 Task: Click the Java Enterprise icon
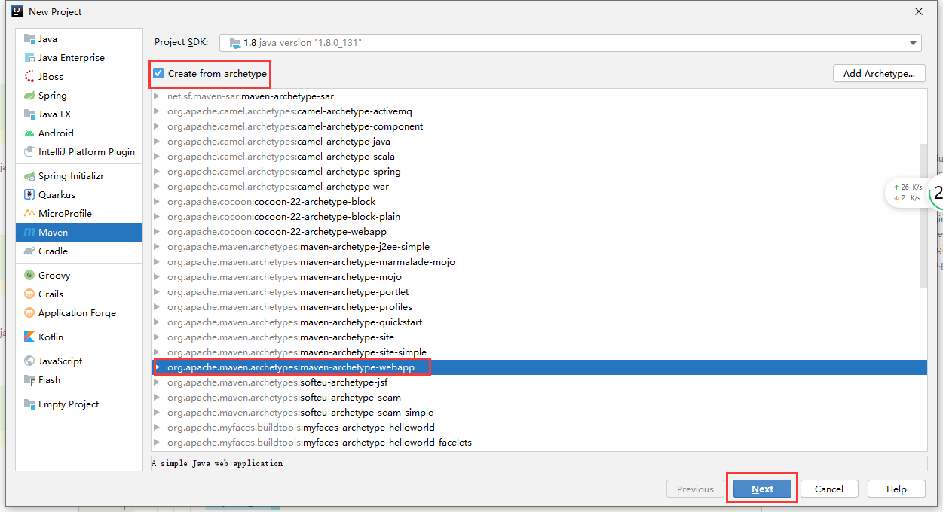[29, 58]
